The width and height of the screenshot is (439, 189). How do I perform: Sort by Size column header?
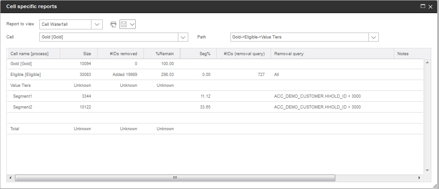pos(79,54)
